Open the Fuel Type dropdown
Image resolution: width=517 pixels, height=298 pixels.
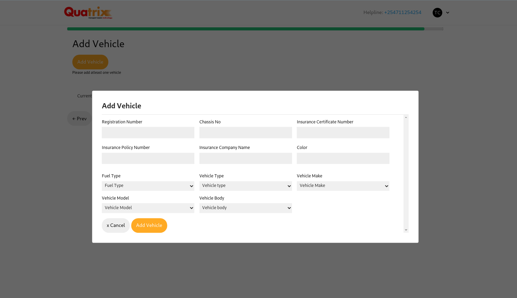[x=148, y=186]
